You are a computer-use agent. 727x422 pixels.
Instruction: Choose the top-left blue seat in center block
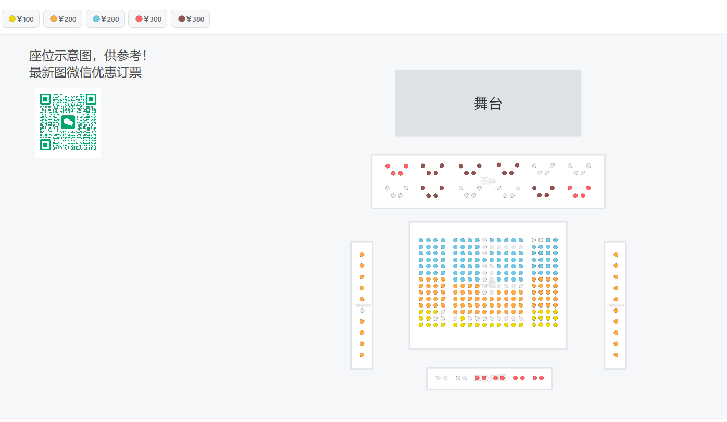[421, 240]
